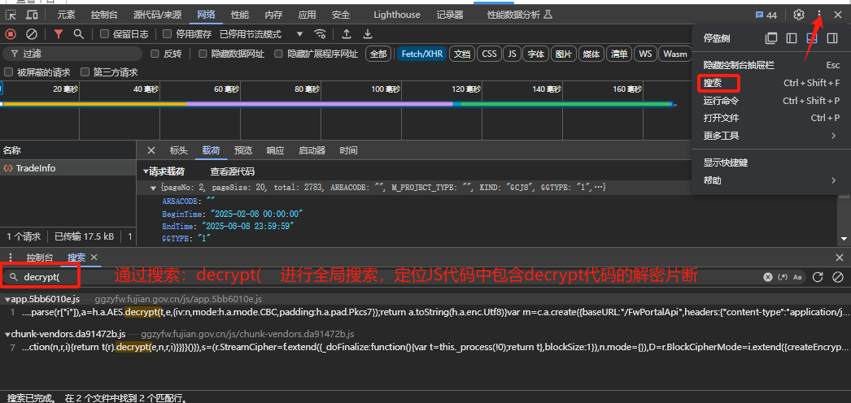This screenshot has height=403, width=851.
Task: Check 第三方请求 checkbox
Action: (x=85, y=72)
